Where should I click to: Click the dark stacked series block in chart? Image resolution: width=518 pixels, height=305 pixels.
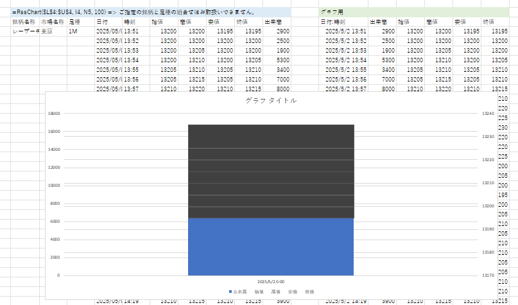[x=271, y=171]
